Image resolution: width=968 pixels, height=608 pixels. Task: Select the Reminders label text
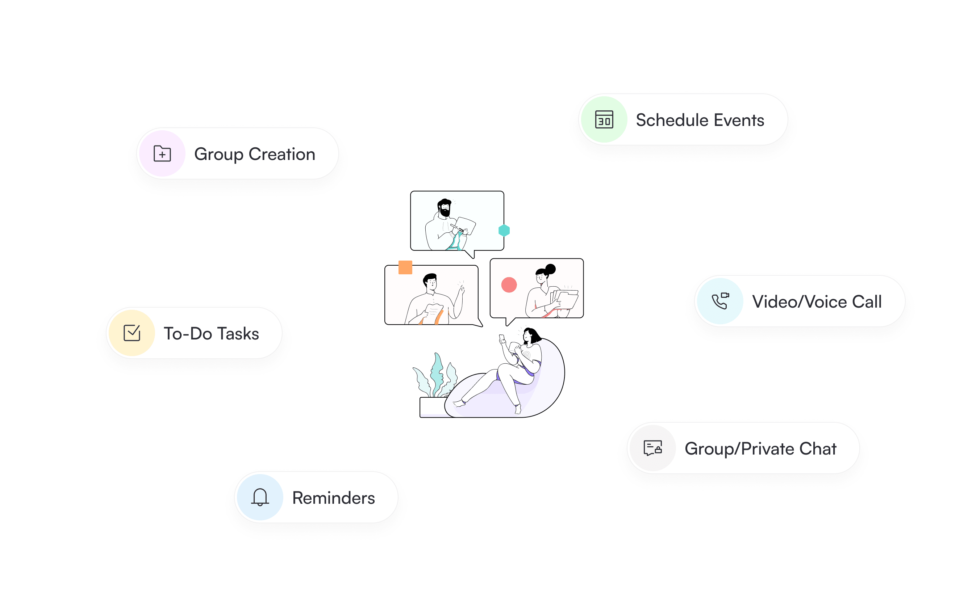pos(333,498)
